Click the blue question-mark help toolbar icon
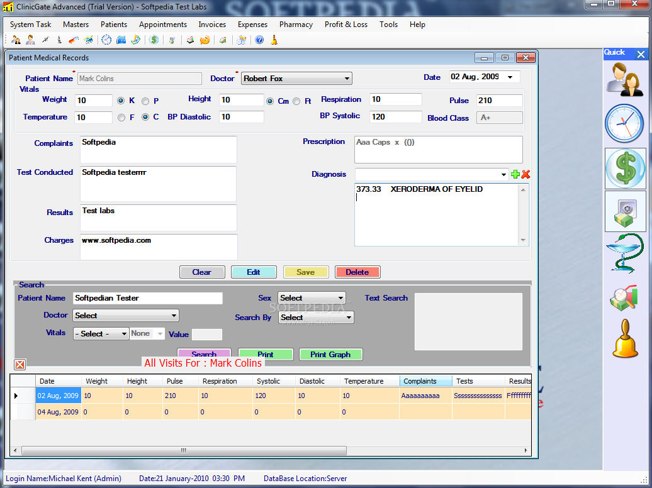This screenshot has width=652, height=488. coord(259,40)
